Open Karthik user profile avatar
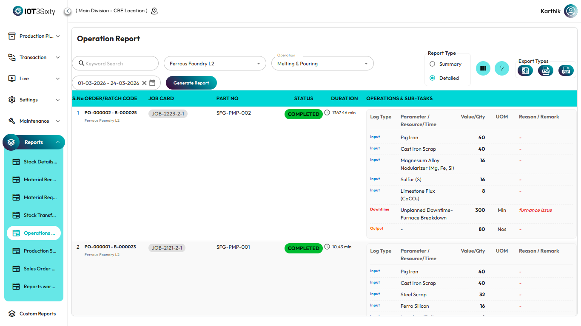Screen dimensions: 581x326 (570, 11)
